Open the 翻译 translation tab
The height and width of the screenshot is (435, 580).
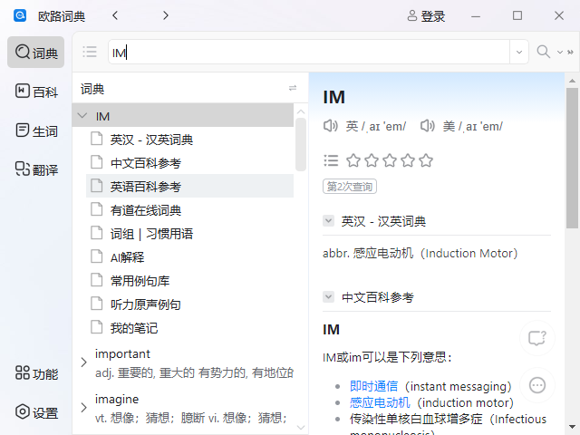[36, 169]
